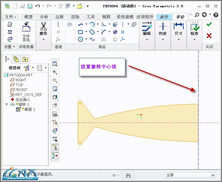Open the Favorites navigator tab
This screenshot has width=222, height=182.
click(x=25, y=59)
